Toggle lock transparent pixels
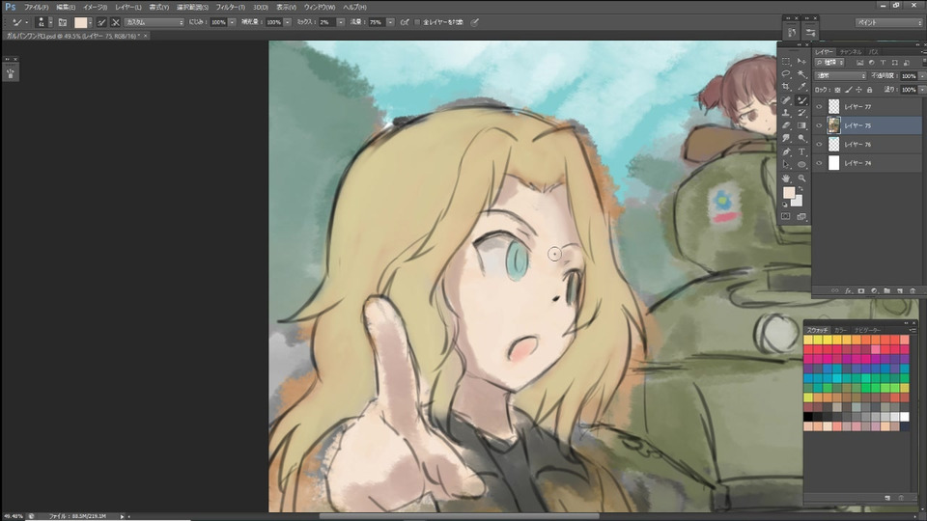 tap(837, 90)
